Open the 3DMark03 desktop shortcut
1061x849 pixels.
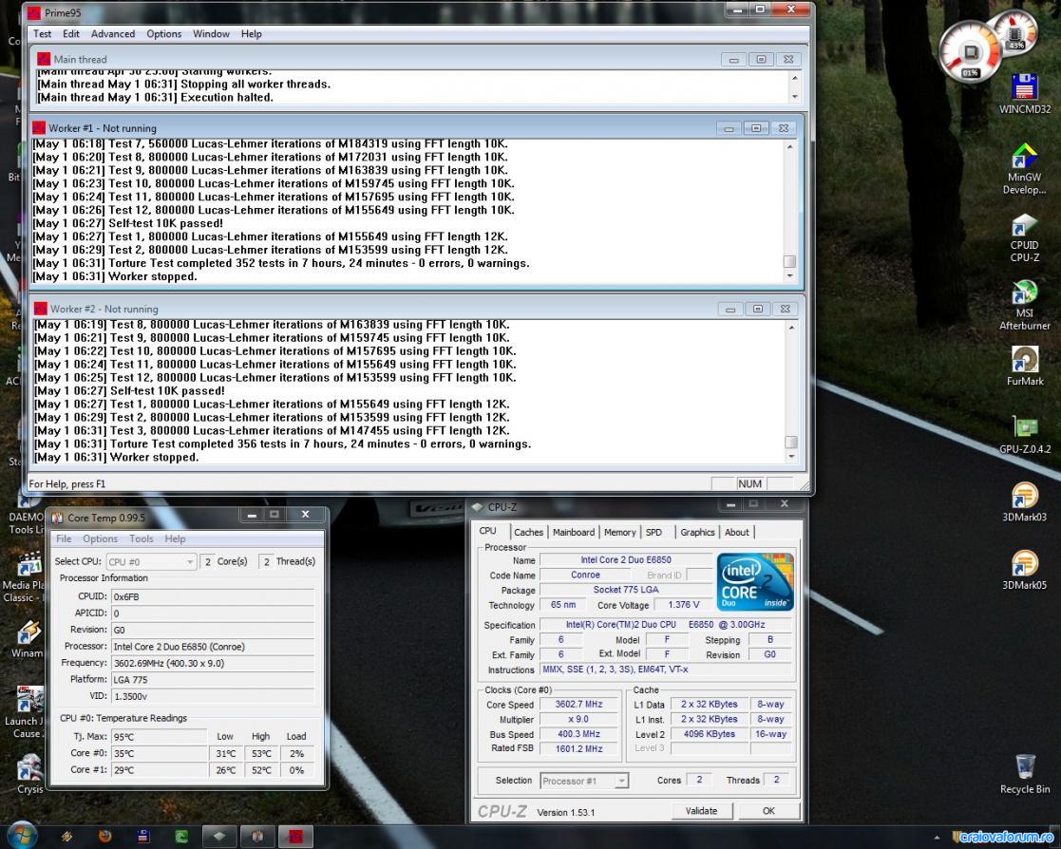(1025, 502)
